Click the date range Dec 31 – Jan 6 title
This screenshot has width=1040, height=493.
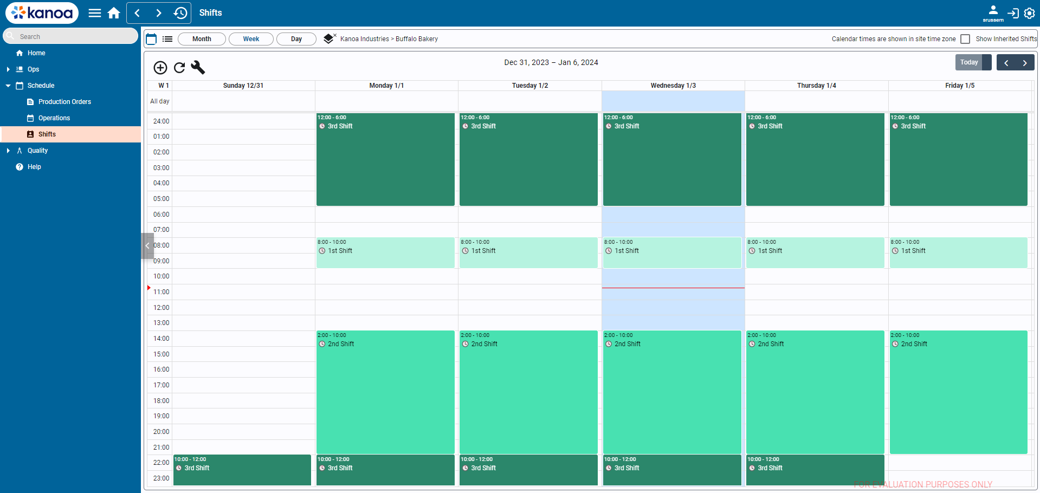[551, 62]
